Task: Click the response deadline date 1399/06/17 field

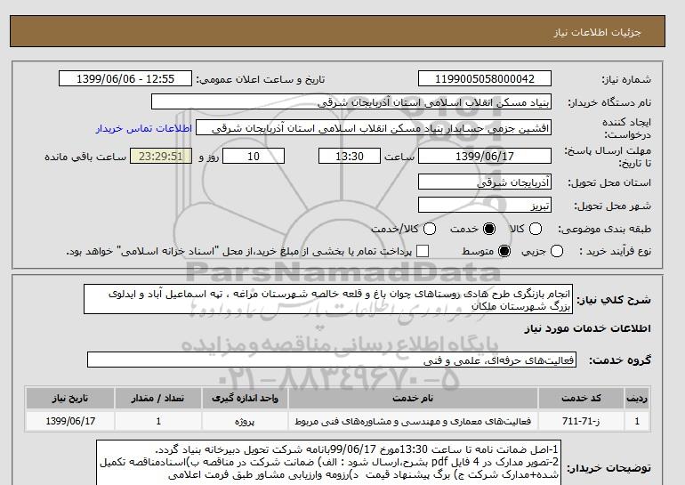Action: click(485, 156)
